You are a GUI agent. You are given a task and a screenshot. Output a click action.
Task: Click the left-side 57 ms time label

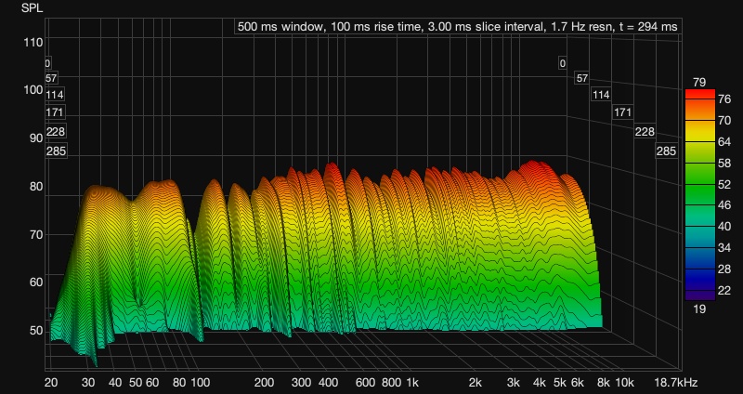click(x=51, y=78)
